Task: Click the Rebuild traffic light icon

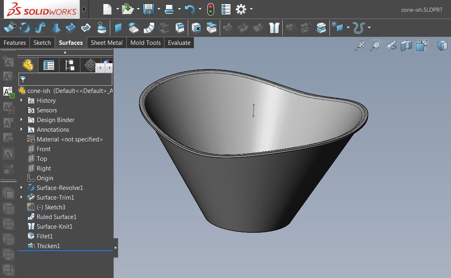Action: tap(210, 9)
